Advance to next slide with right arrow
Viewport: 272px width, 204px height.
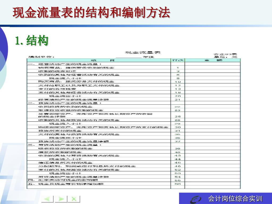tap(61, 199)
